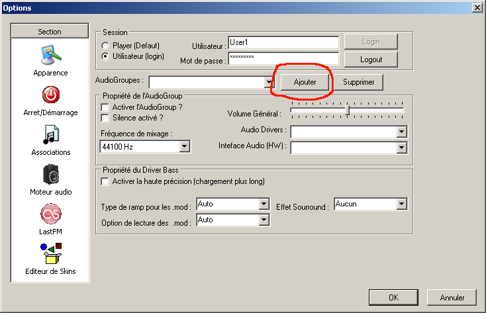This screenshot has width=486, height=313.
Task: Select the Utilisateur (login) radio button
Action: click(x=105, y=56)
